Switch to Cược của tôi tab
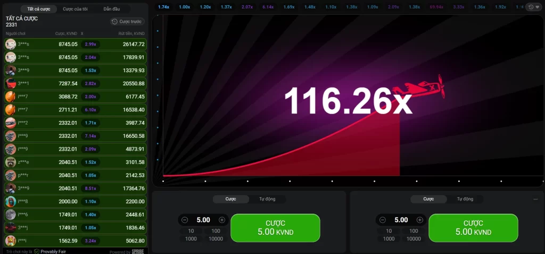The width and height of the screenshot is (545, 254). click(x=75, y=9)
